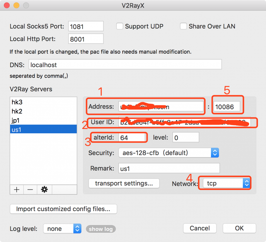Image resolution: width=266 pixels, height=242 pixels.
Task: Enable Support UDP checkbox
Action: pos(119,26)
